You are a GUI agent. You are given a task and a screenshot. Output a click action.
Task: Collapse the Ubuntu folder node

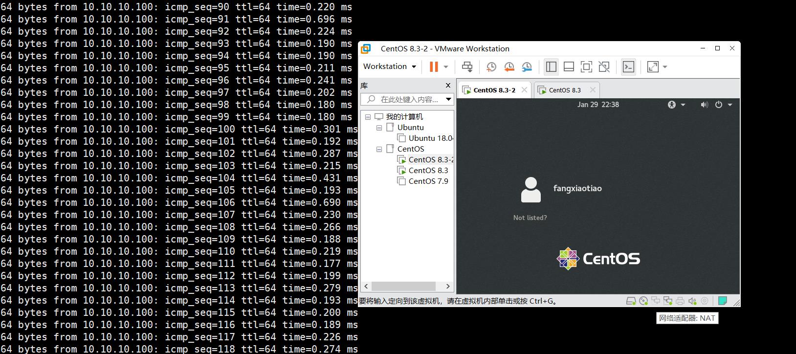[x=379, y=128]
